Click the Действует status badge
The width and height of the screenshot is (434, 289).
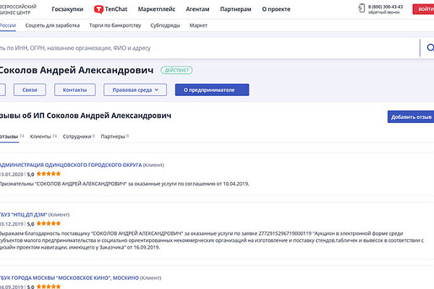[x=178, y=70]
